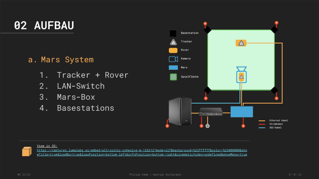
Task: Click the orange rover tracker at top of play area
Action: pyautogui.click(x=241, y=43)
